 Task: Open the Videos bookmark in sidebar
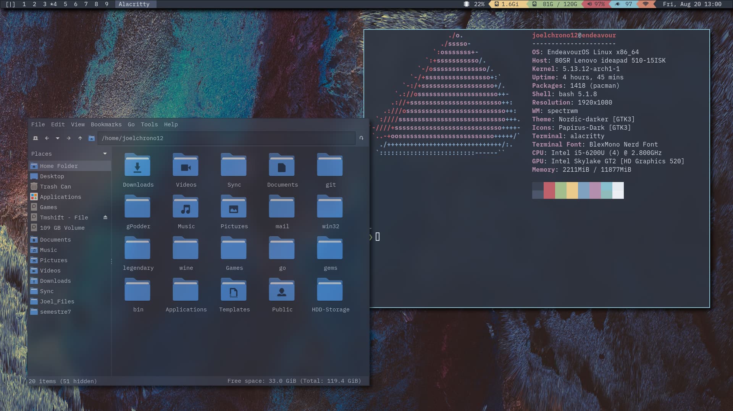point(70,271)
